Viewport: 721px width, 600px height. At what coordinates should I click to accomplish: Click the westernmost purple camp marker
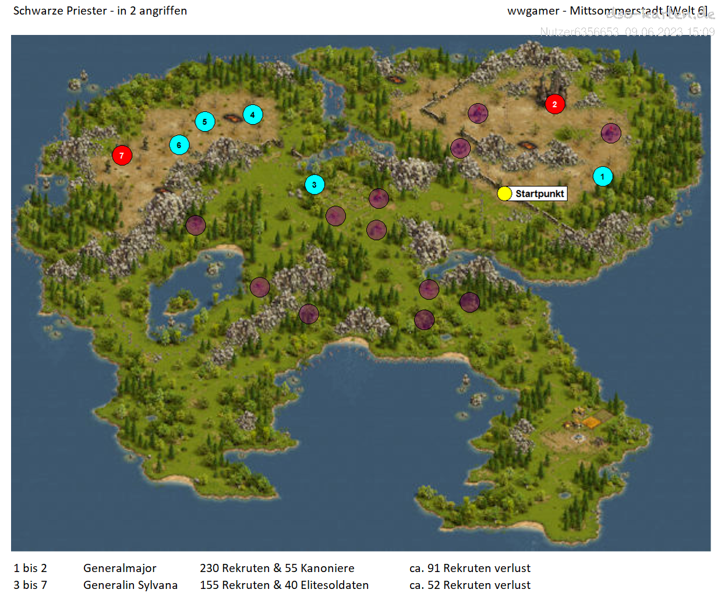point(196,225)
